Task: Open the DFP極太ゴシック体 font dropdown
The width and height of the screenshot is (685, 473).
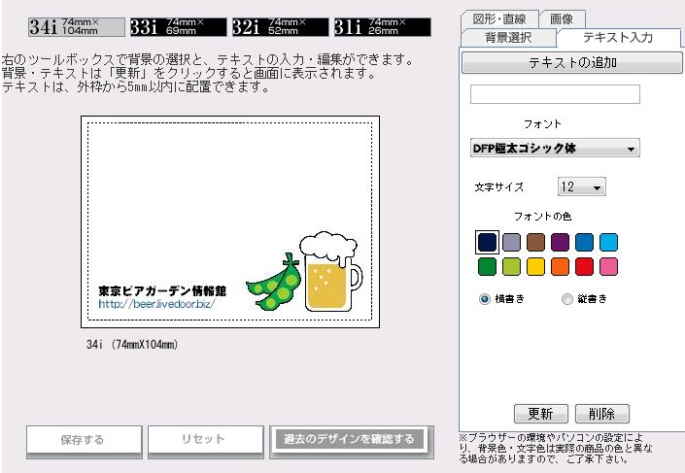Action: 555,149
